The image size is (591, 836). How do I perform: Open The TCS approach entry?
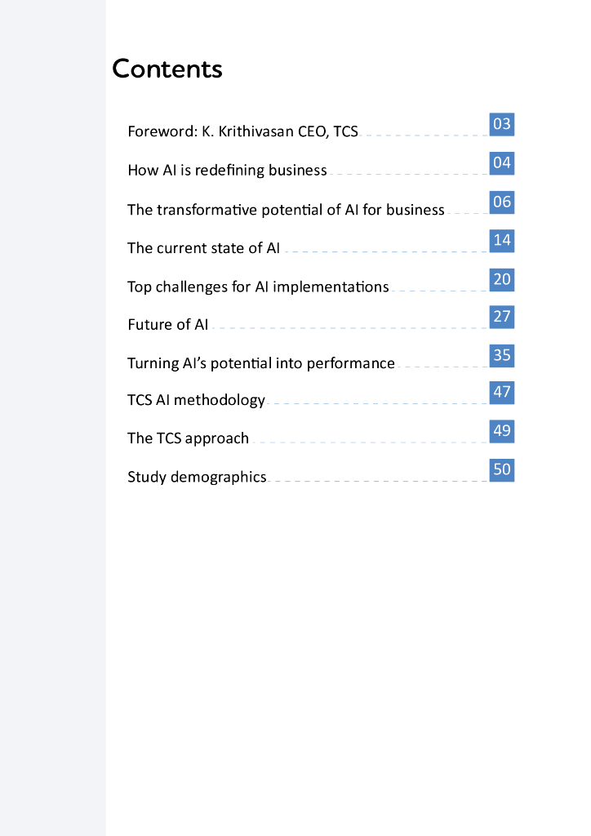tap(188, 438)
